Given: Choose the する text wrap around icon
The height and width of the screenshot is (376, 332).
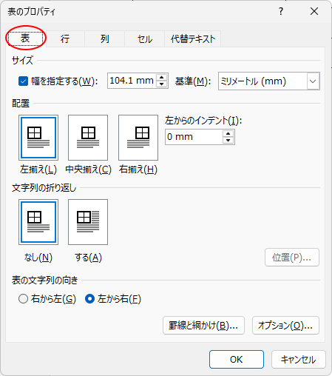Looking at the screenshot, I should pos(88,222).
